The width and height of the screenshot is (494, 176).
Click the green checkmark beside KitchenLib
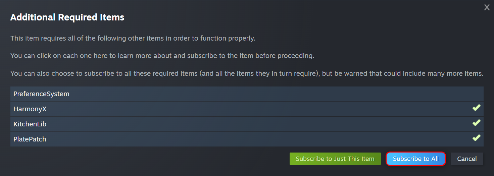[x=476, y=123]
